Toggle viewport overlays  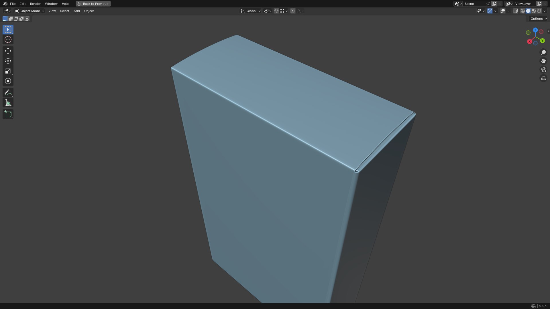(x=503, y=11)
